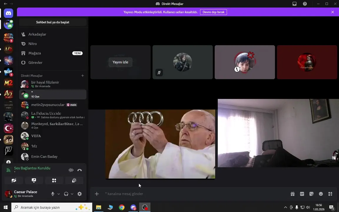
Task: Open DM with metin2pvpsunucular
Action: 53,105
